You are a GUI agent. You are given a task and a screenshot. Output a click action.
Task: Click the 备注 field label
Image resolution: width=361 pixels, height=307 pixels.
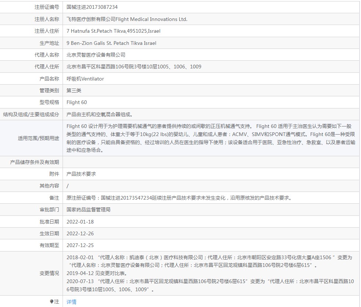pyautogui.click(x=54, y=198)
